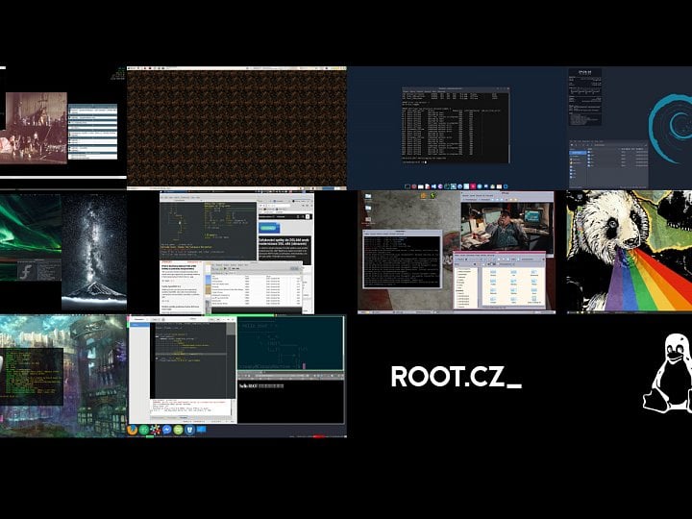The width and height of the screenshot is (692, 519).
Task: Select the blue highlighted item in the IDE sidebar
Action: tap(139, 325)
